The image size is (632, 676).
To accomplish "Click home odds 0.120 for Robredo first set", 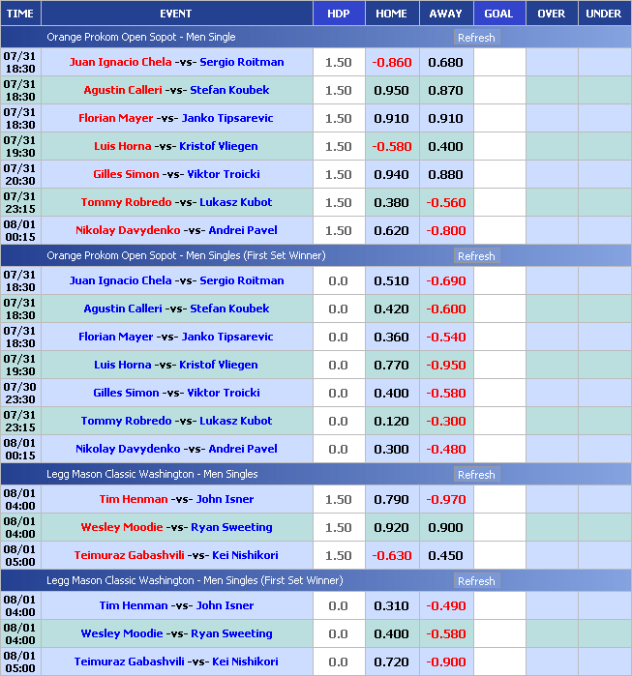I will pos(391,421).
